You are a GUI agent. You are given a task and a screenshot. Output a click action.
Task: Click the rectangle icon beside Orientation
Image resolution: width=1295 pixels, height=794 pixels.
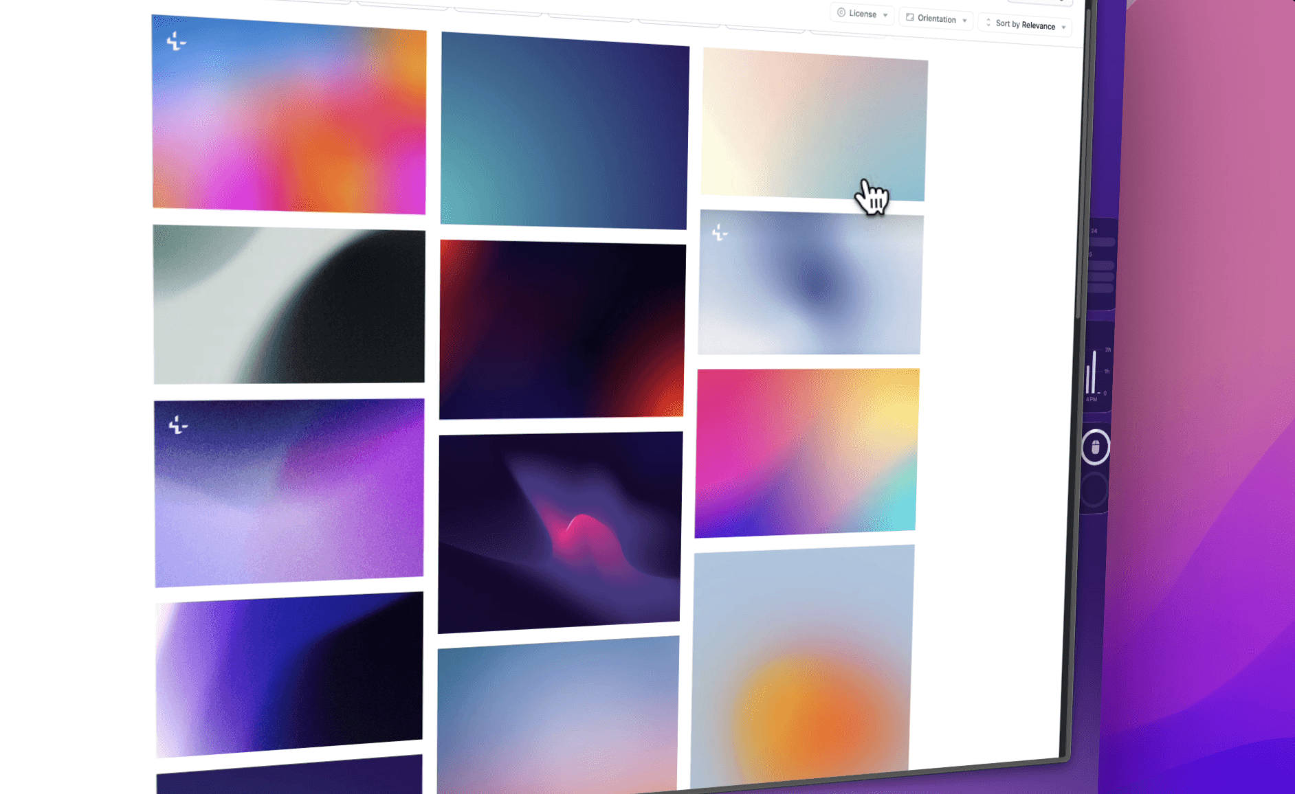pyautogui.click(x=910, y=17)
